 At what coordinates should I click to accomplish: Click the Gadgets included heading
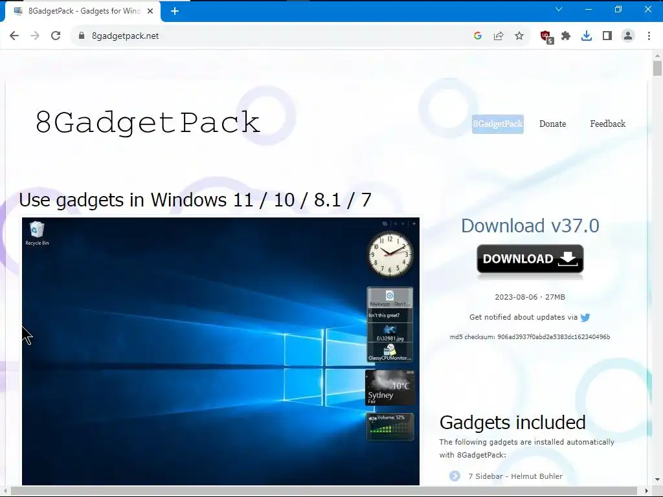click(513, 422)
